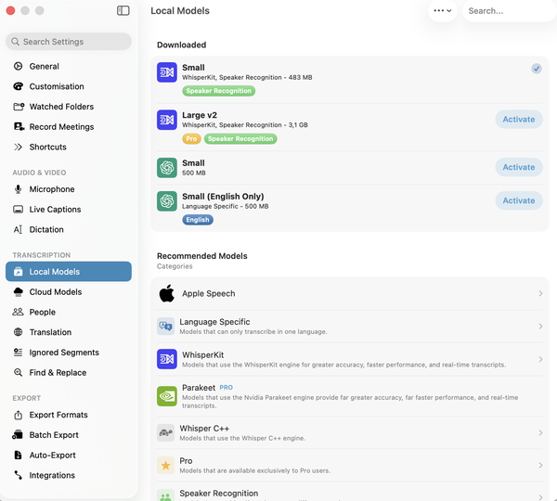Image resolution: width=557 pixels, height=501 pixels.
Task: Click the Integrations icon
Action: (19, 475)
